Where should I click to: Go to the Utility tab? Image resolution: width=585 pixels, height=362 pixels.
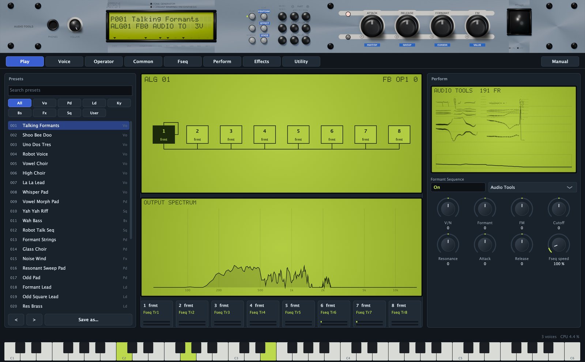tap(301, 61)
